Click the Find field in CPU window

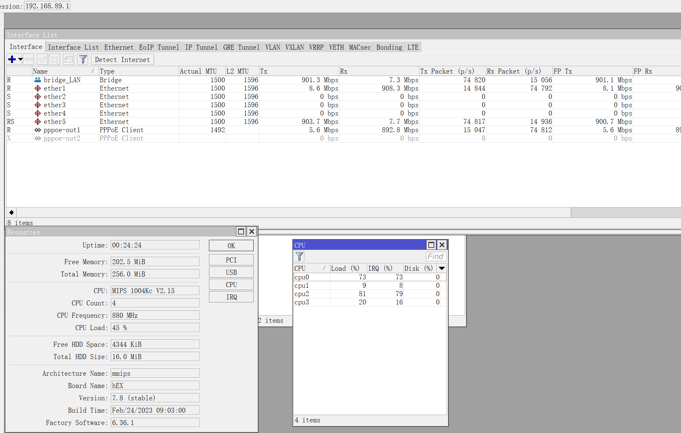(436, 256)
